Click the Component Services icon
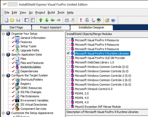This screenshot has width=148, height=117. click(x=17, y=109)
